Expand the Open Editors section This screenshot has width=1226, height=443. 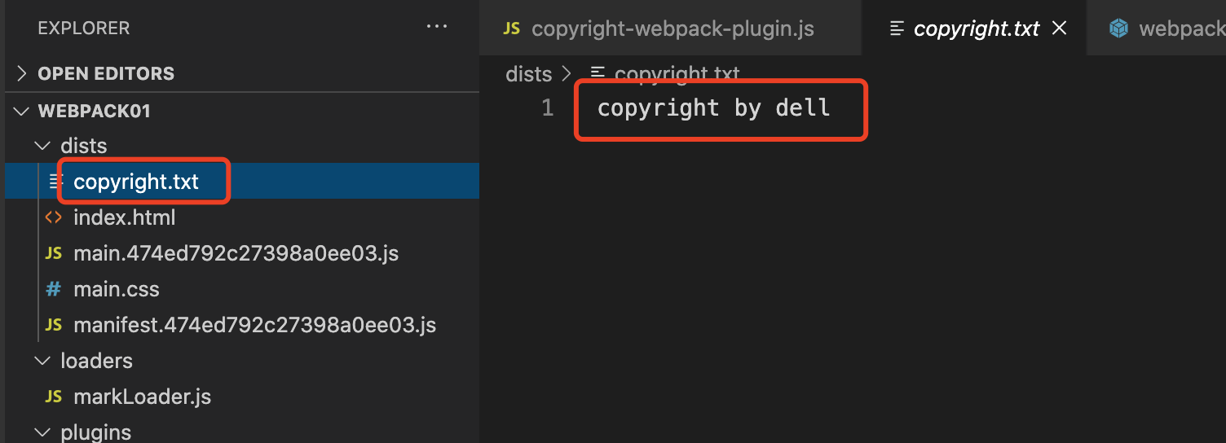[22, 73]
